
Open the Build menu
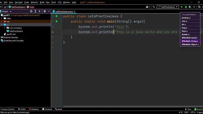pos(42,2)
